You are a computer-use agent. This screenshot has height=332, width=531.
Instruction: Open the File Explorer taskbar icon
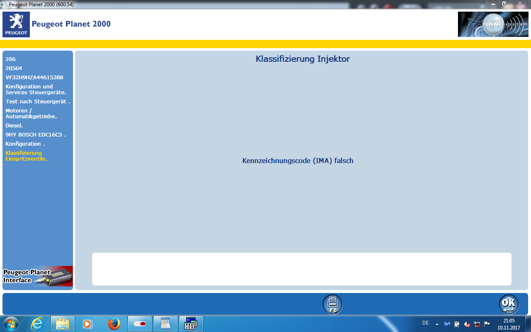[62, 323]
